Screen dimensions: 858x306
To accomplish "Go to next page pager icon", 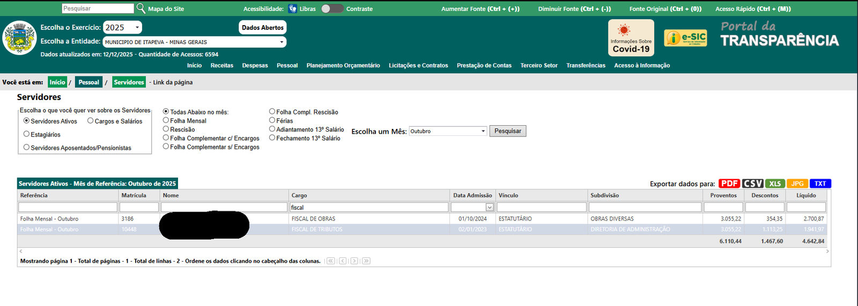I will [x=354, y=261].
